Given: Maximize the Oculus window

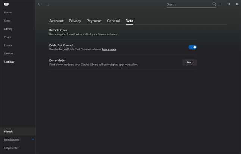Looking at the screenshot, I should pyautogui.click(x=229, y=4).
